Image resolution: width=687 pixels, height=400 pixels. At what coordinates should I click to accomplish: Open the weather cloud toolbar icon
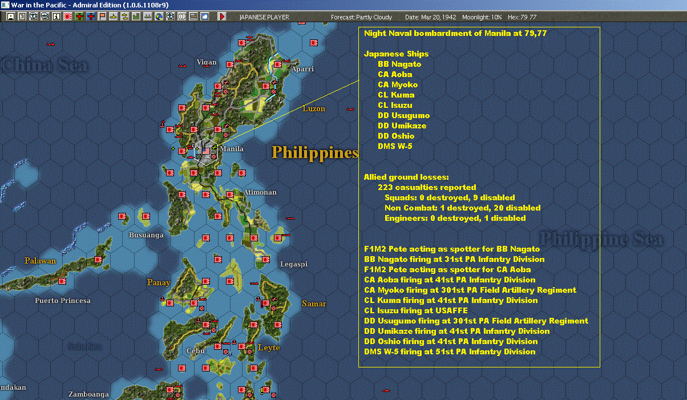(205, 17)
